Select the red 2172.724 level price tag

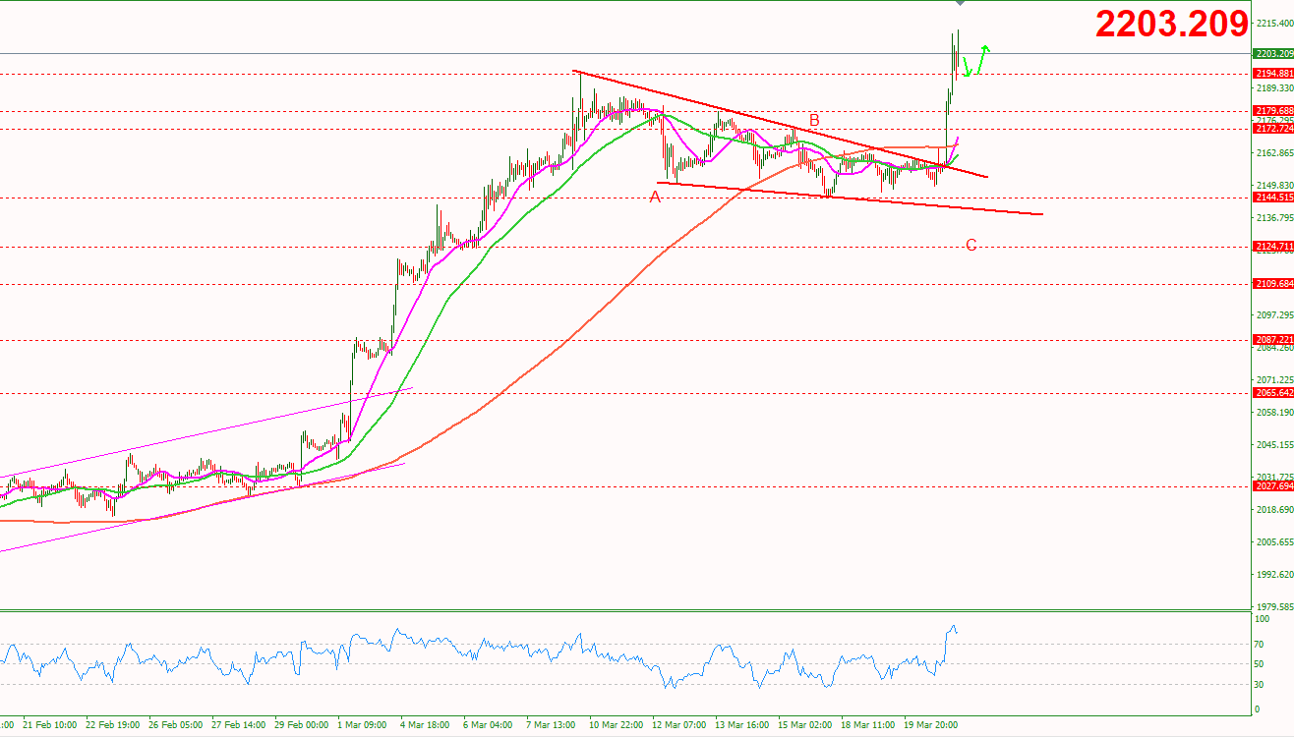tap(1273, 129)
